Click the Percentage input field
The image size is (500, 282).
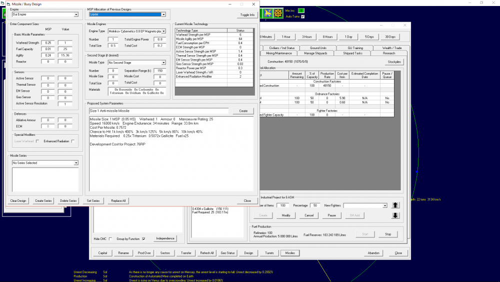(314, 206)
